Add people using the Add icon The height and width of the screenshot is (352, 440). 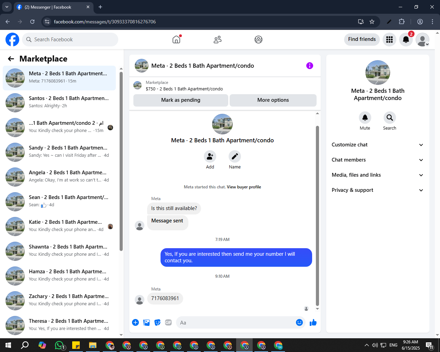pyautogui.click(x=210, y=157)
